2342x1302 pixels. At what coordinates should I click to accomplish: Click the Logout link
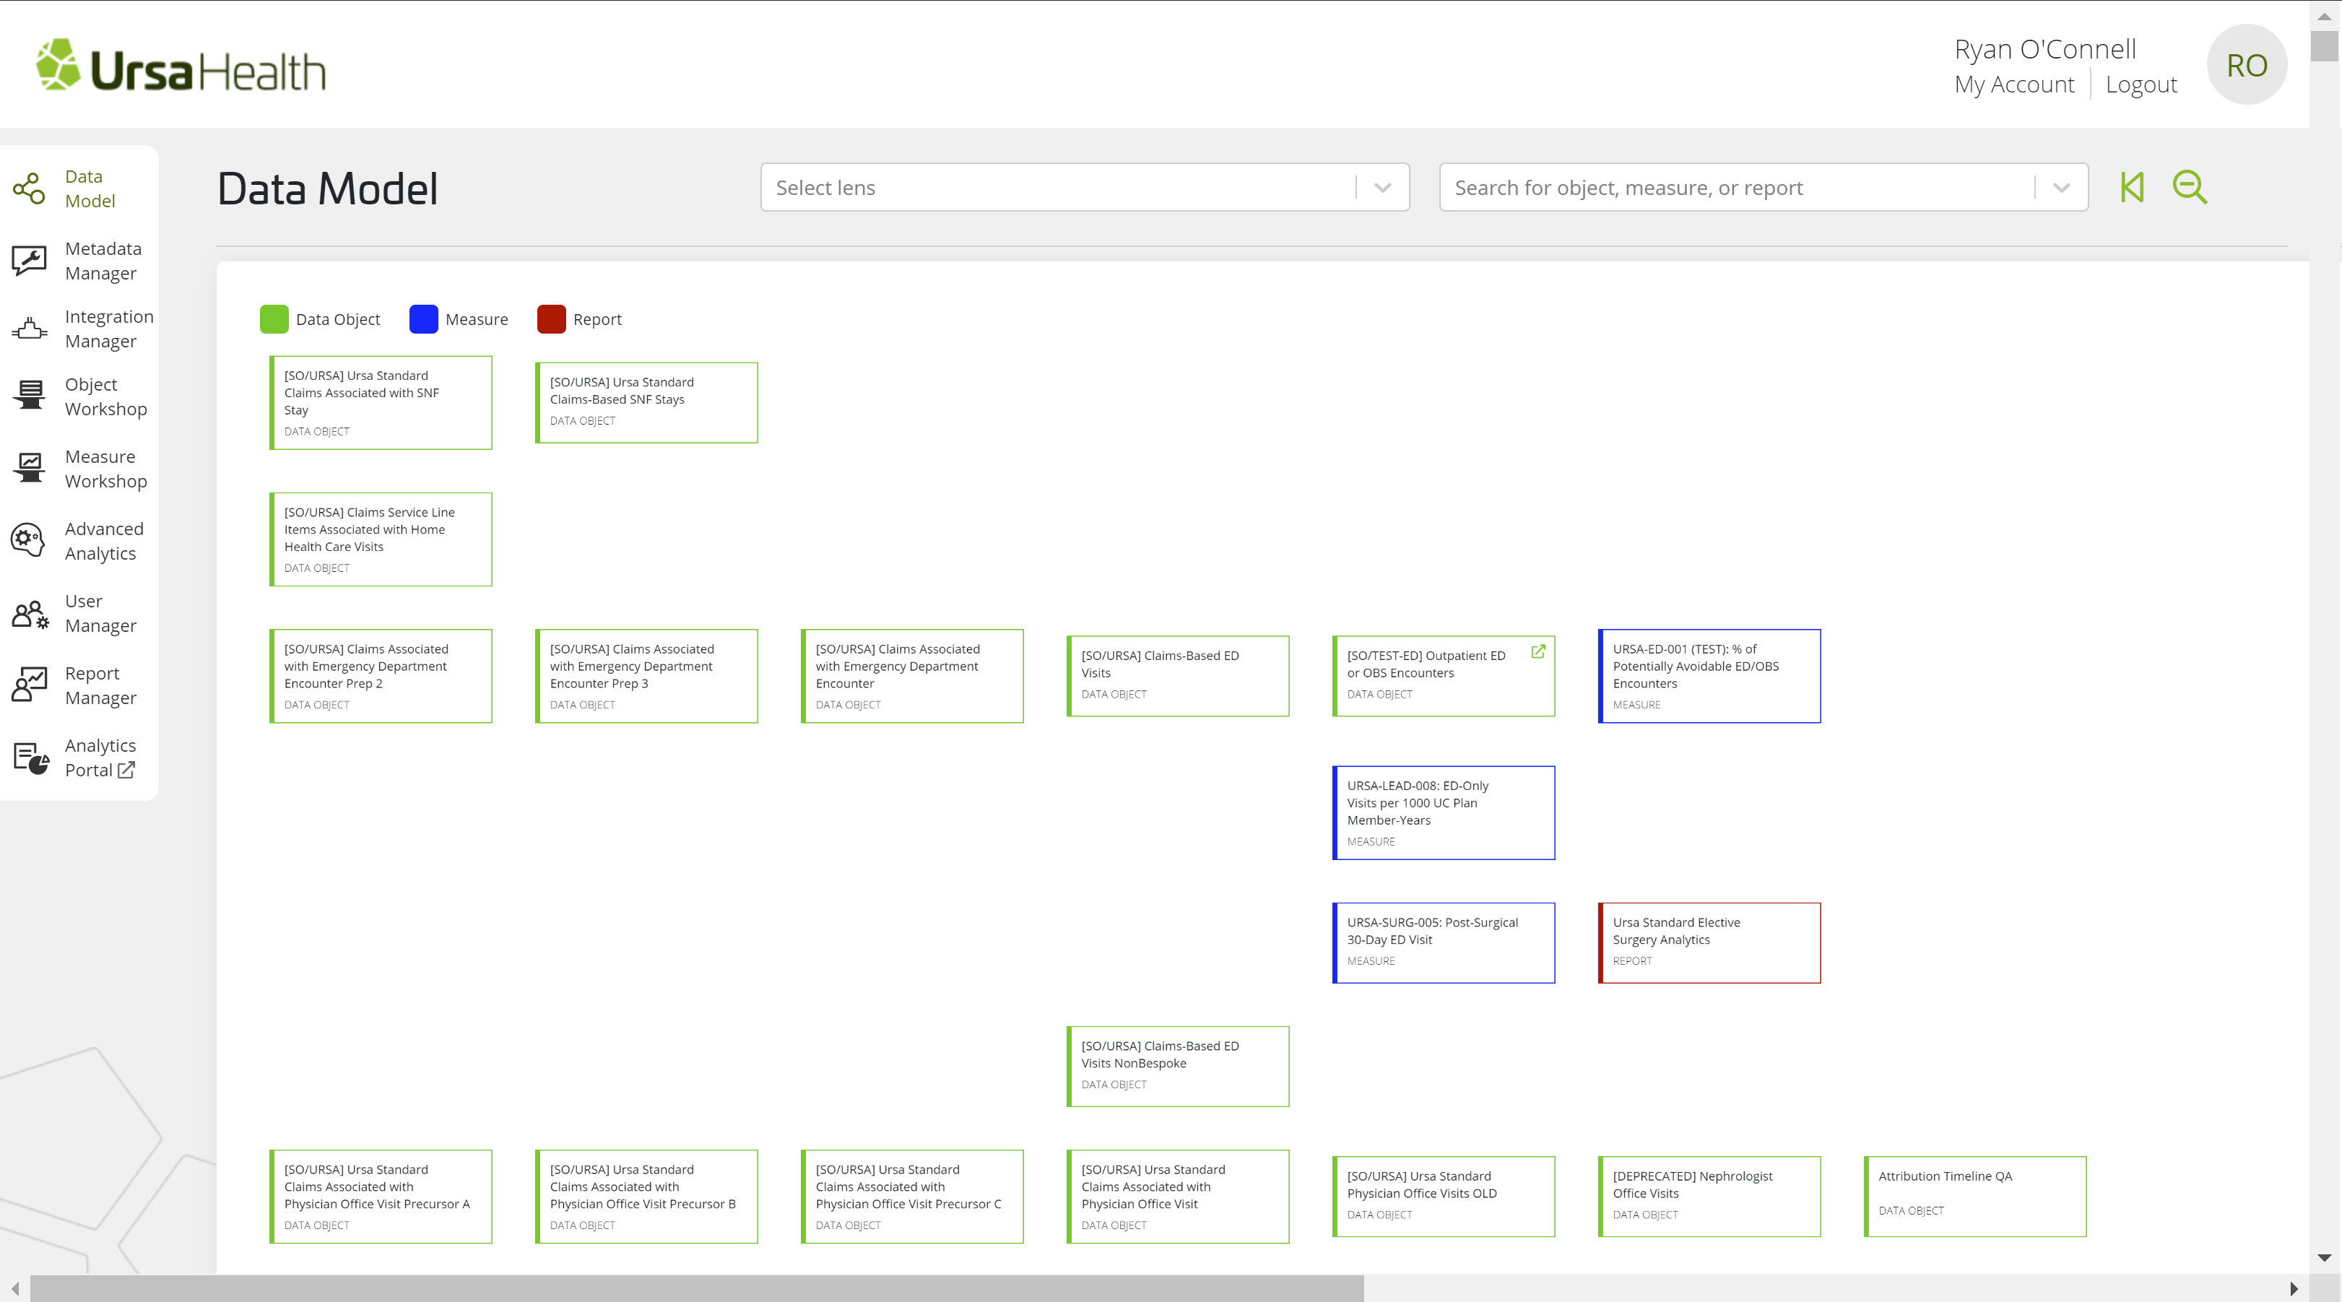click(2141, 84)
